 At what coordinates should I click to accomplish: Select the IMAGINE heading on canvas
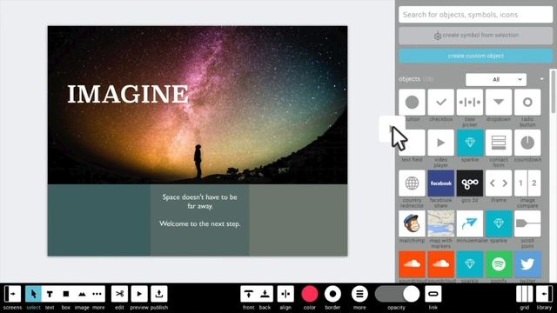(x=128, y=94)
